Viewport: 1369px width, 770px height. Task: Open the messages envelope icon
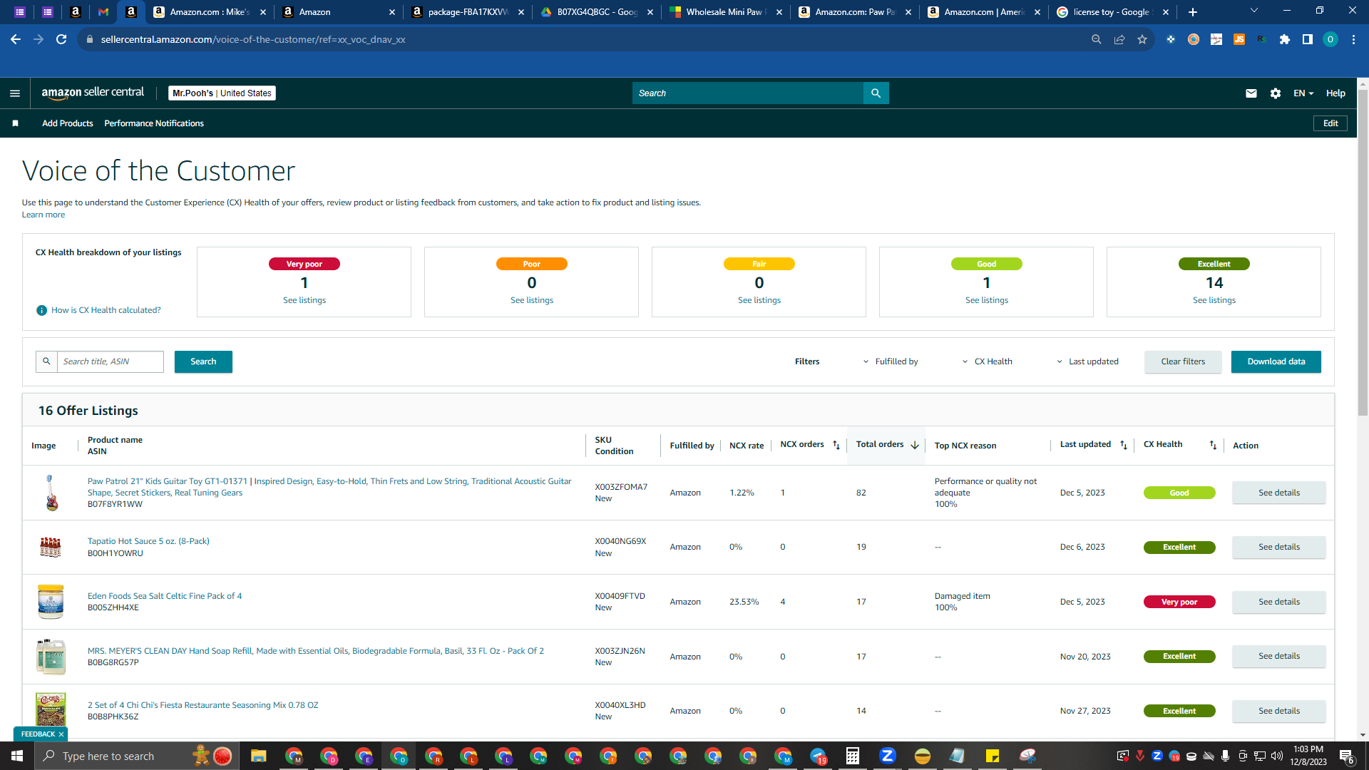pos(1251,93)
